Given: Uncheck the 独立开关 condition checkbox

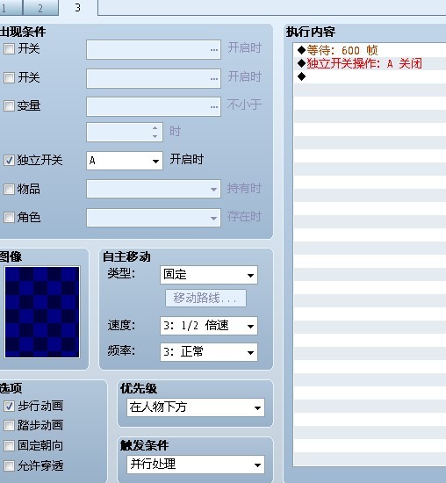Looking at the screenshot, I should [9, 160].
